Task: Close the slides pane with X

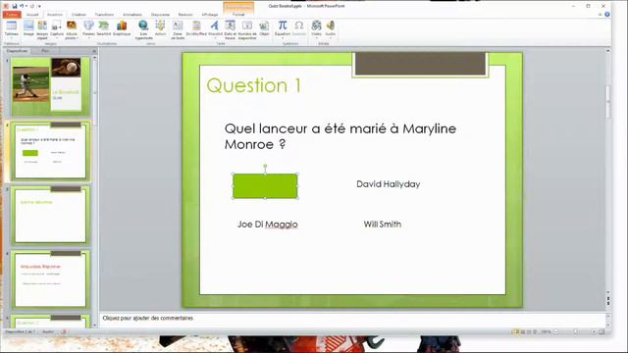Action: (94, 51)
